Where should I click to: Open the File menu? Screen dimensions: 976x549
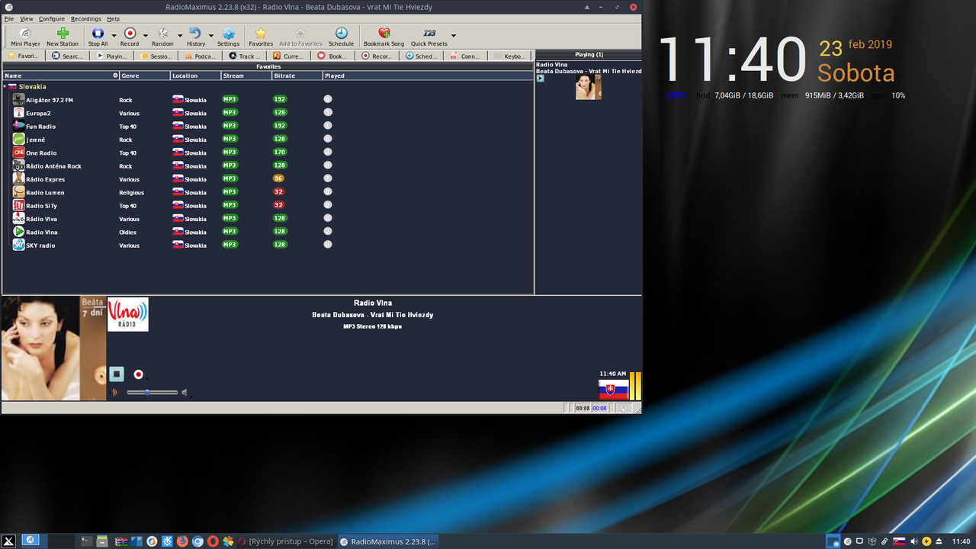(x=9, y=18)
